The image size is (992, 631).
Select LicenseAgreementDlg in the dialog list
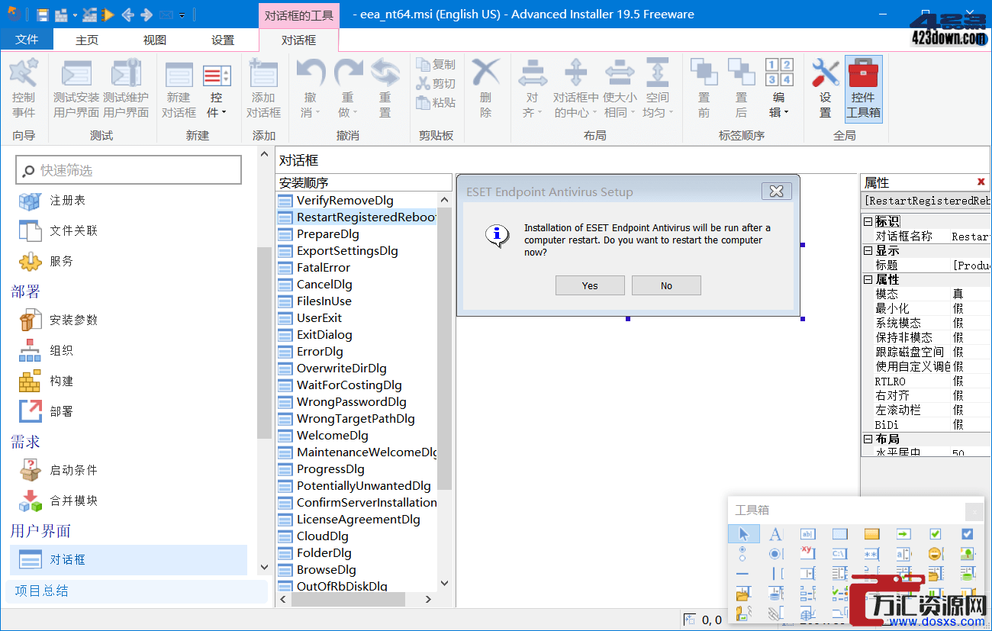click(357, 520)
